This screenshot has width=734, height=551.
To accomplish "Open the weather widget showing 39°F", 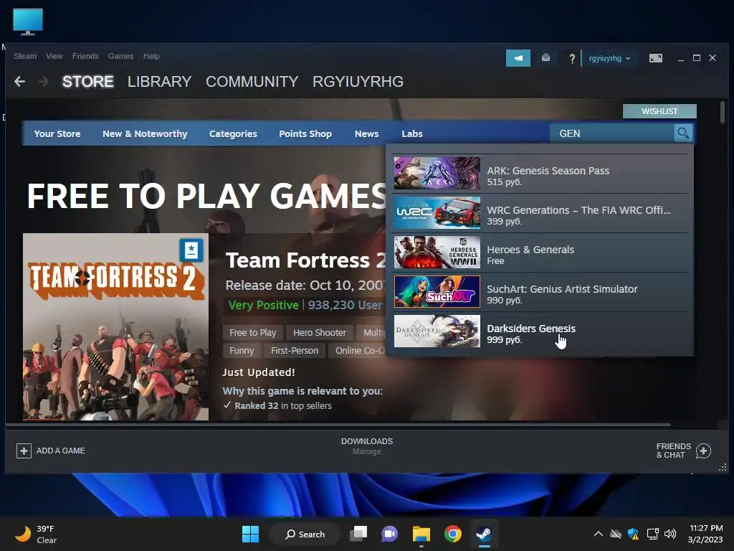I will (x=36, y=534).
